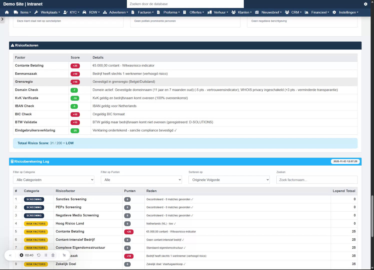Click the -7 badge for Domain Check
This screenshot has height=270, width=374.
pos(74,90)
